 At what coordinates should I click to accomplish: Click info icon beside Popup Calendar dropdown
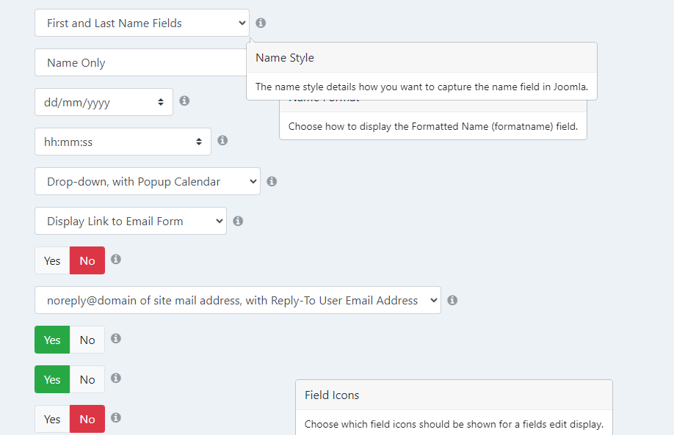272,181
